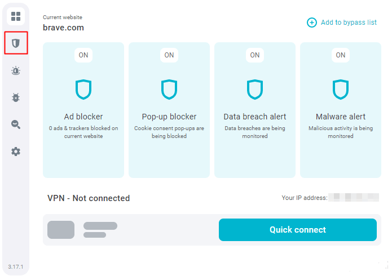Click the brave.com current website text
The height and width of the screenshot is (276, 392).
point(63,28)
